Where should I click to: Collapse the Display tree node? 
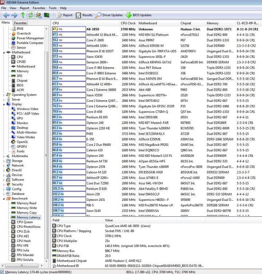pos(4,104)
